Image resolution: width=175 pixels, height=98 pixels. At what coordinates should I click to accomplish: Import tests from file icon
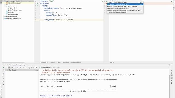pyautogui.click(x=31, y=68)
